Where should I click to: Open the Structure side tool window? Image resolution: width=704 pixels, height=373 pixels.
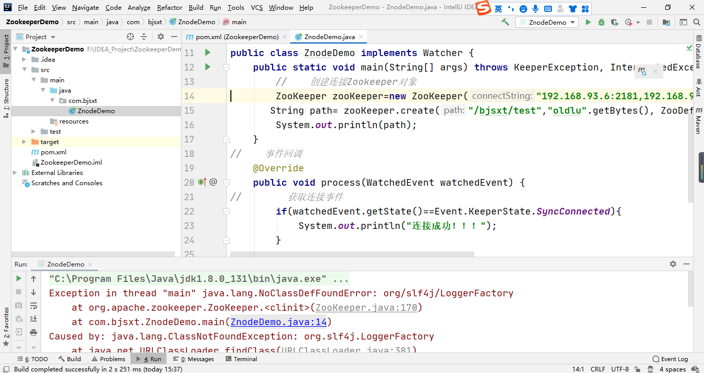6,98
